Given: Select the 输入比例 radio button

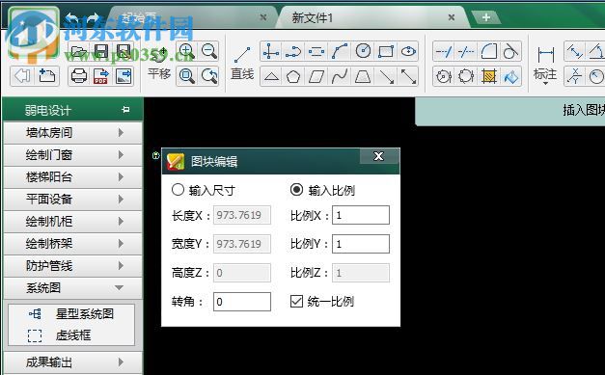Looking at the screenshot, I should [x=296, y=190].
